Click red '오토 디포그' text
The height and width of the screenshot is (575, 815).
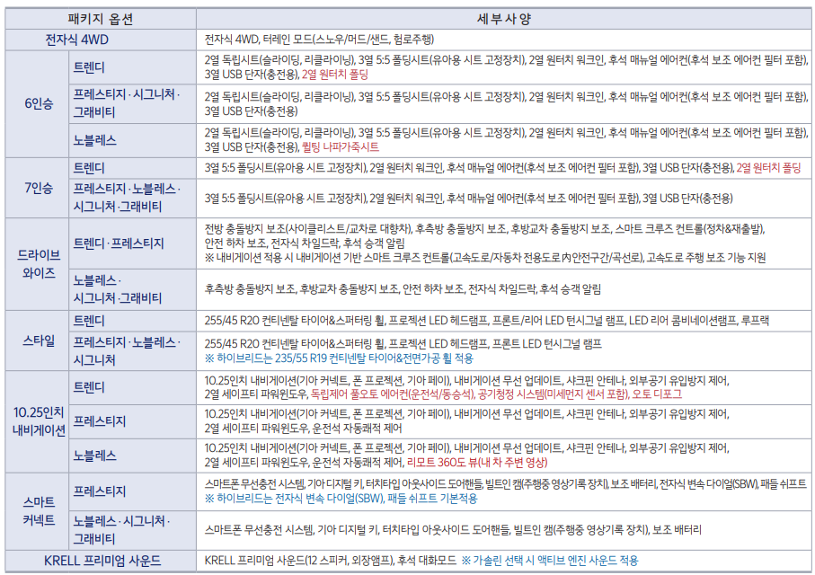(x=657, y=394)
